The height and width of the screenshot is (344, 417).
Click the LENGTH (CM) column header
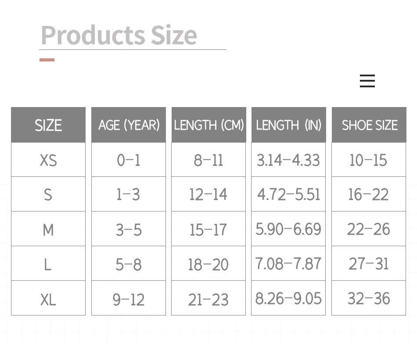pos(208,125)
